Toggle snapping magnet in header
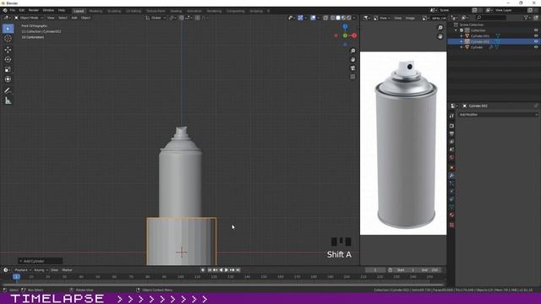The height and width of the screenshot is (304, 541). 182,18
